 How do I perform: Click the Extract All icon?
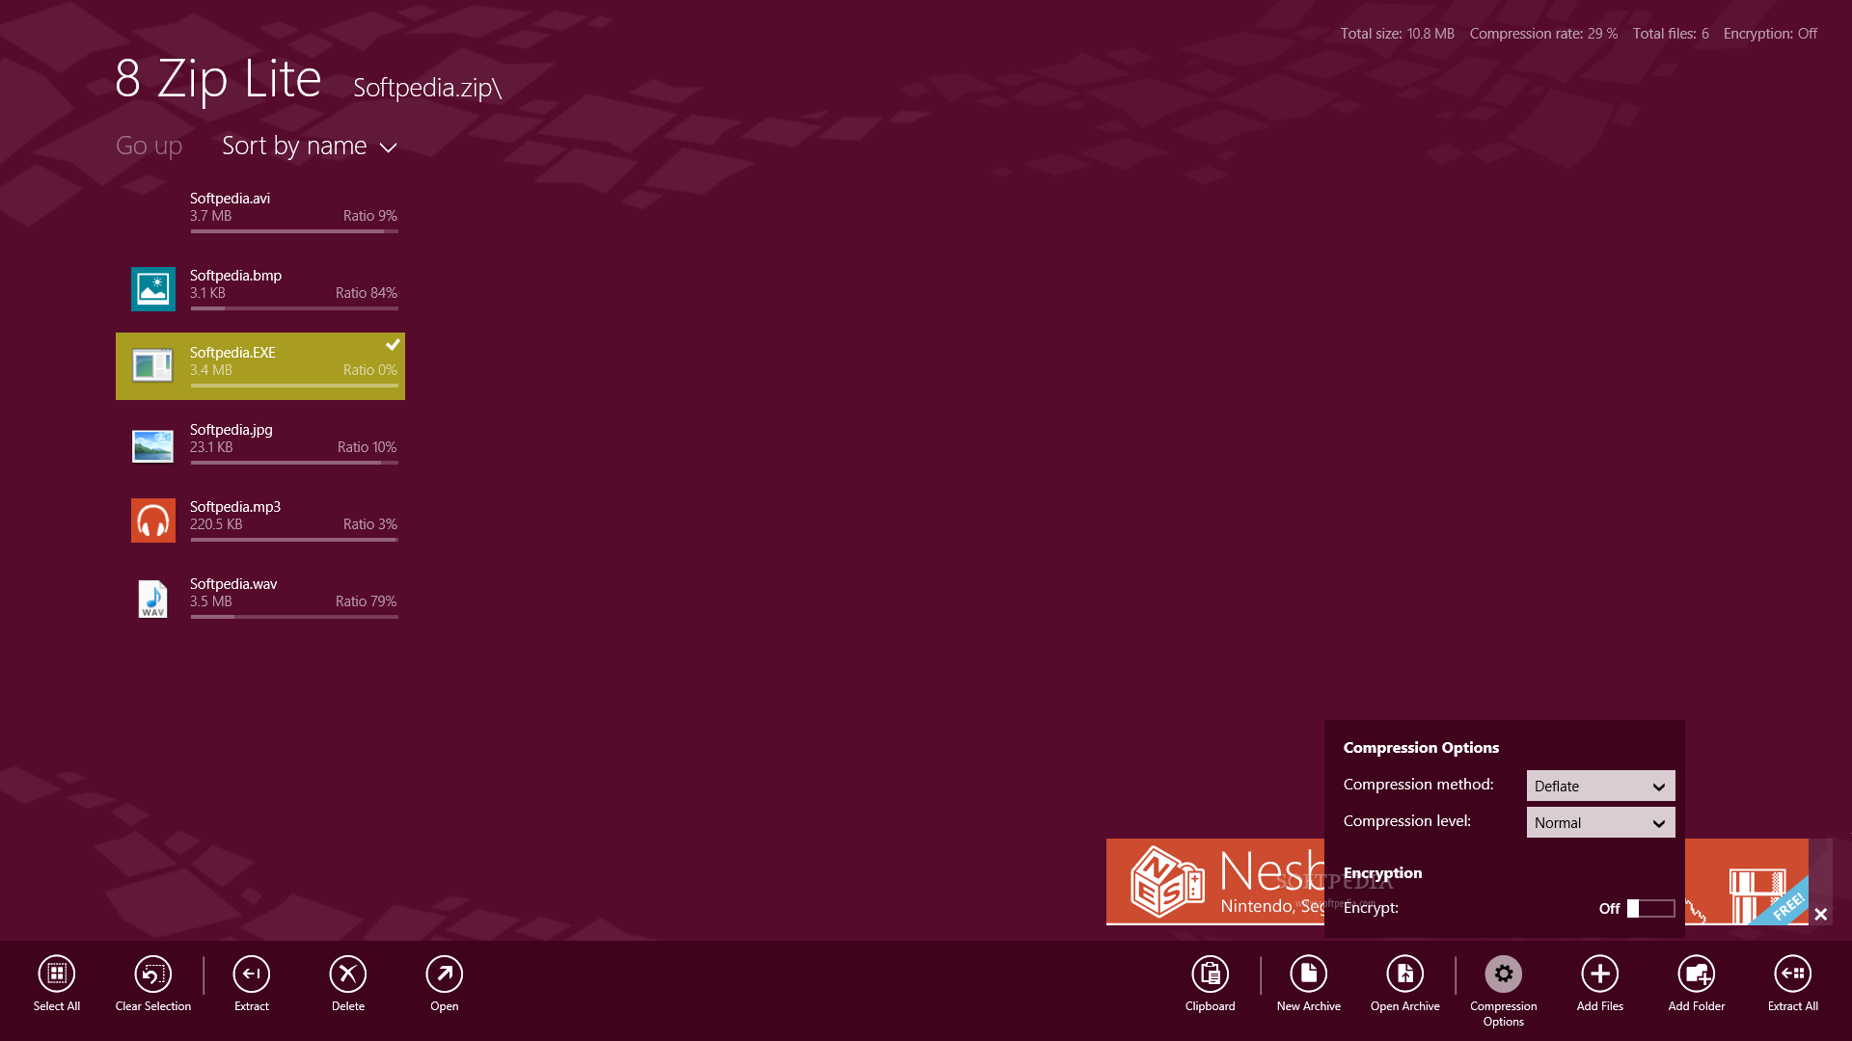click(x=1792, y=974)
